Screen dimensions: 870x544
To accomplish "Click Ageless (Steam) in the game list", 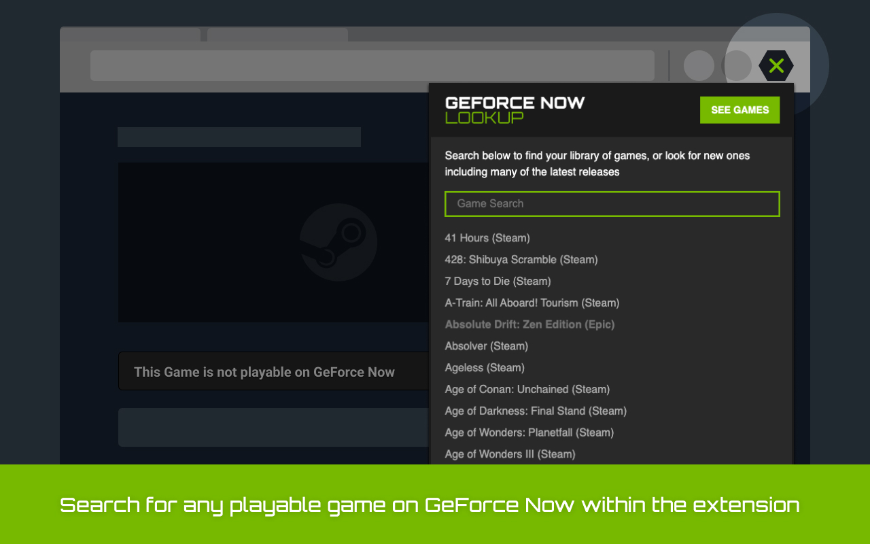I will [484, 367].
